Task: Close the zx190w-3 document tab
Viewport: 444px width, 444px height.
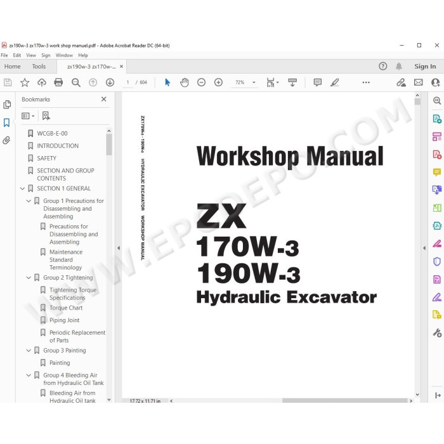Action: [122, 66]
